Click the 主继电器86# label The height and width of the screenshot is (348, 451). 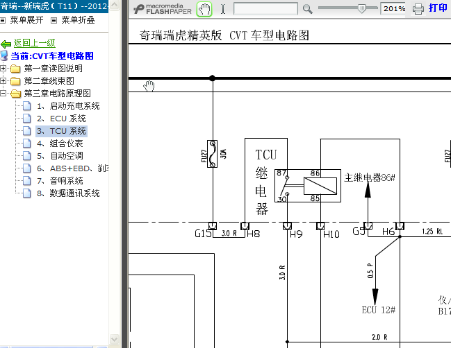370,177
